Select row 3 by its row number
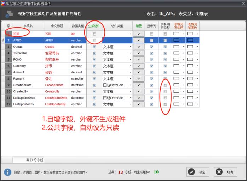 pyautogui.click(x=8, y=47)
